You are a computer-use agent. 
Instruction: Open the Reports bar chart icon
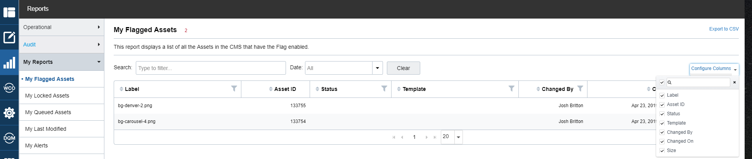pos(9,63)
